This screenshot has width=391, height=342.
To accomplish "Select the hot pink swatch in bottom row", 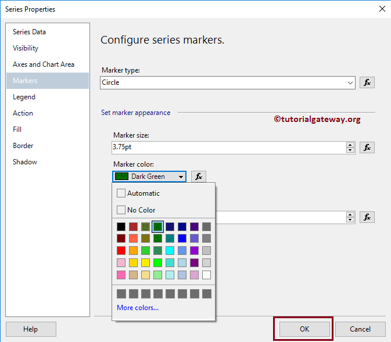I will (x=121, y=275).
